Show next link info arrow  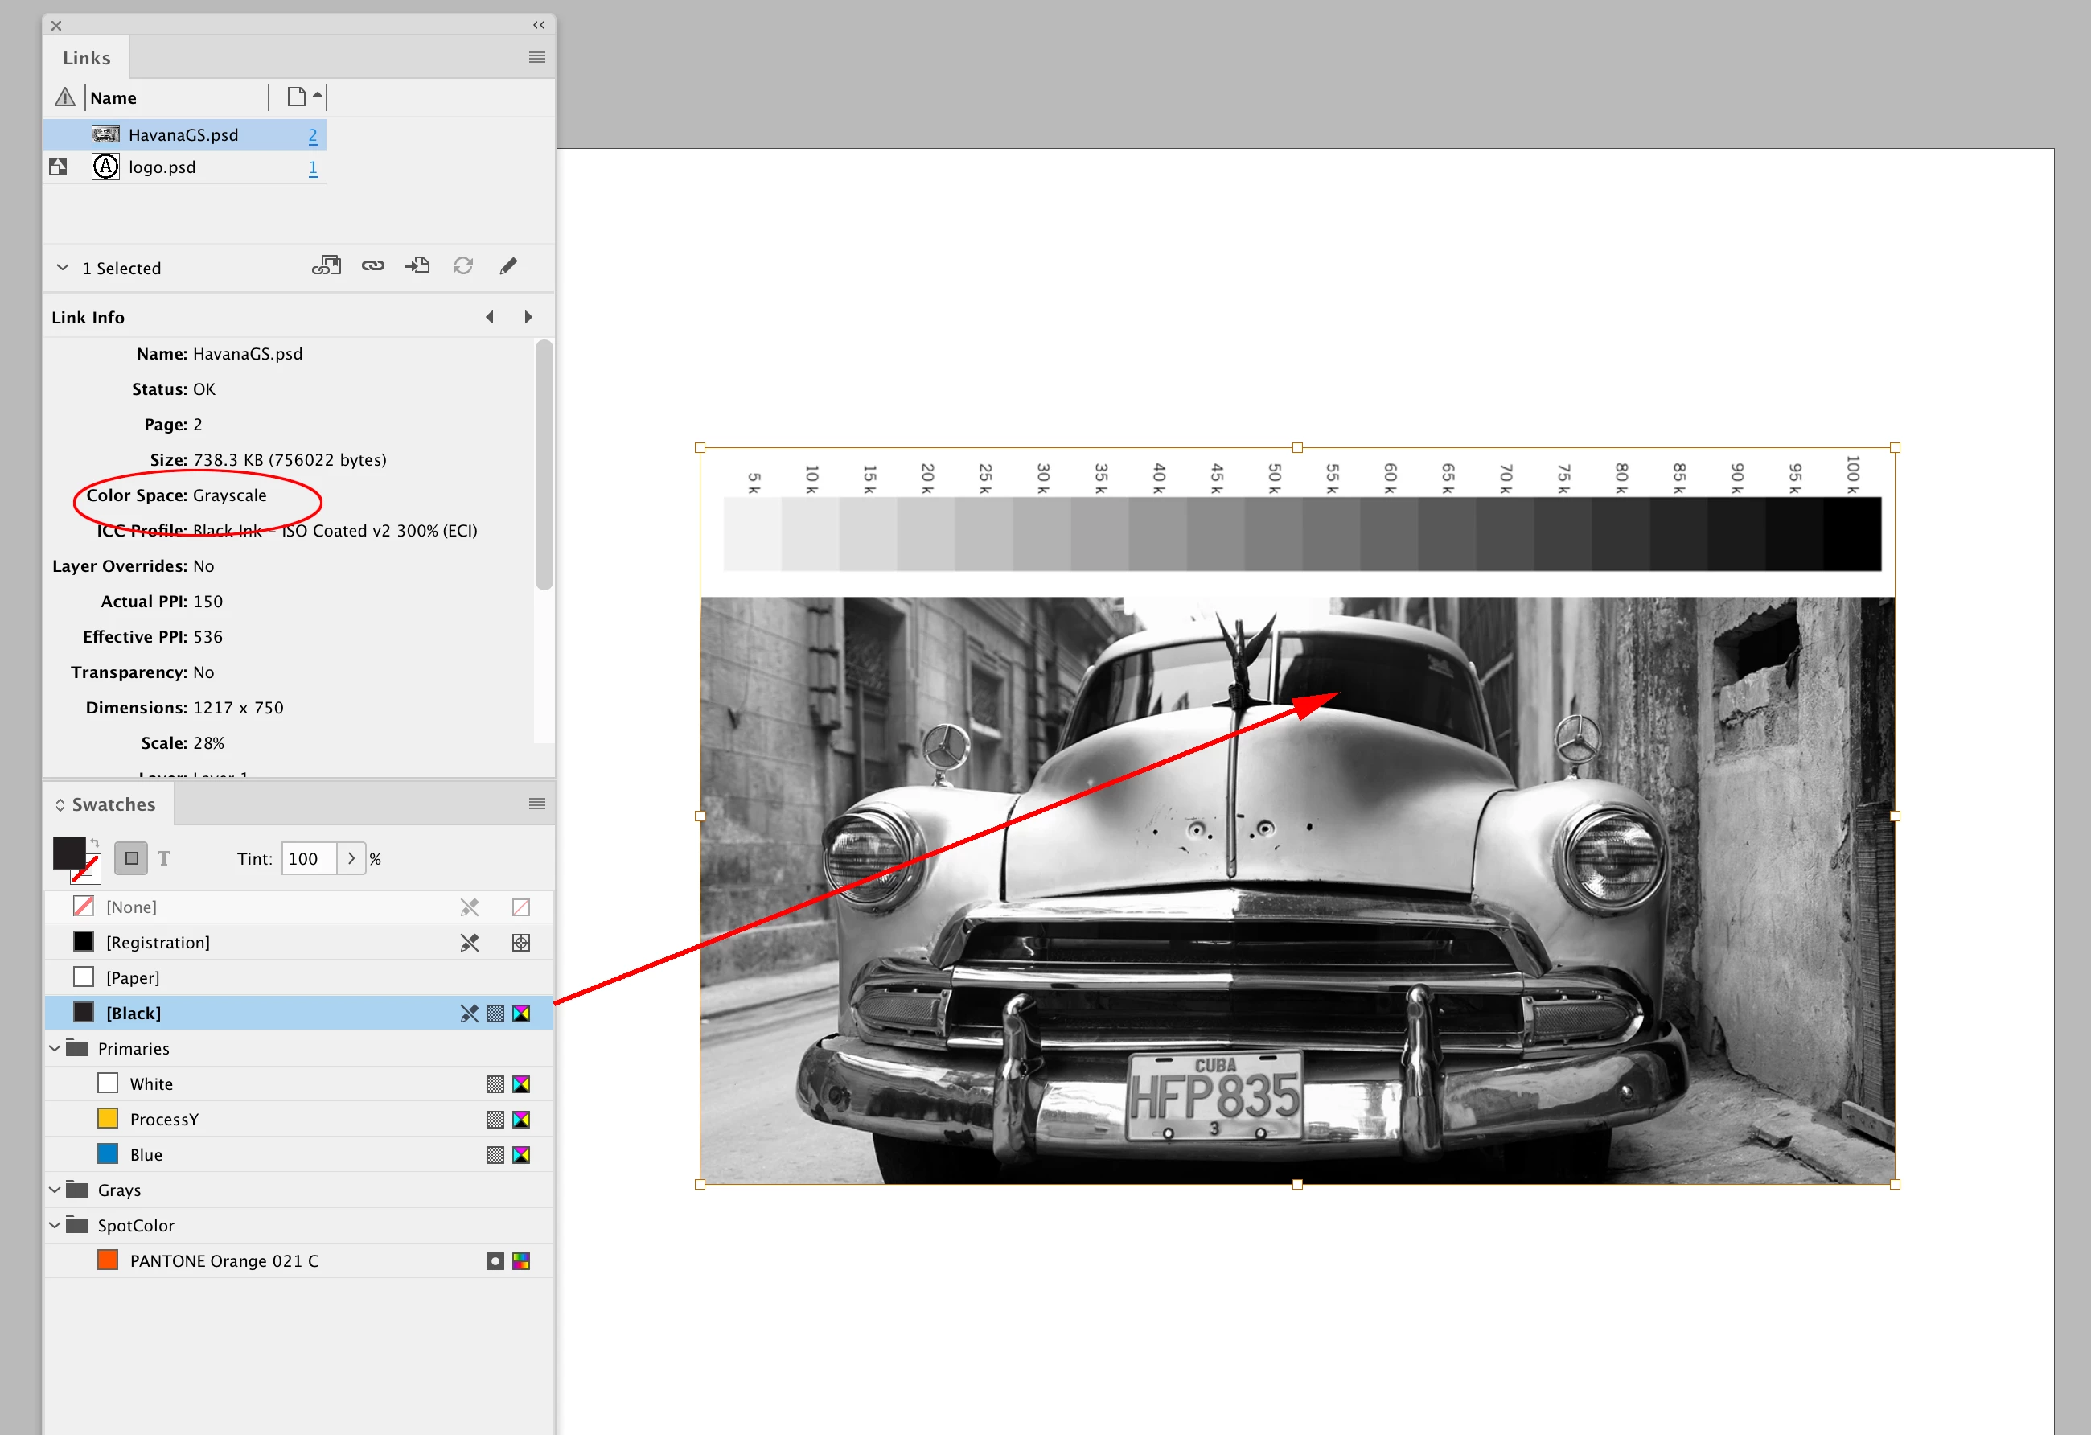coord(528,318)
